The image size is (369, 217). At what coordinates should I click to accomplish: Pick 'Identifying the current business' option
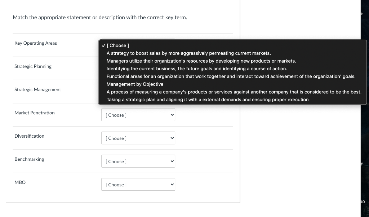point(197,69)
